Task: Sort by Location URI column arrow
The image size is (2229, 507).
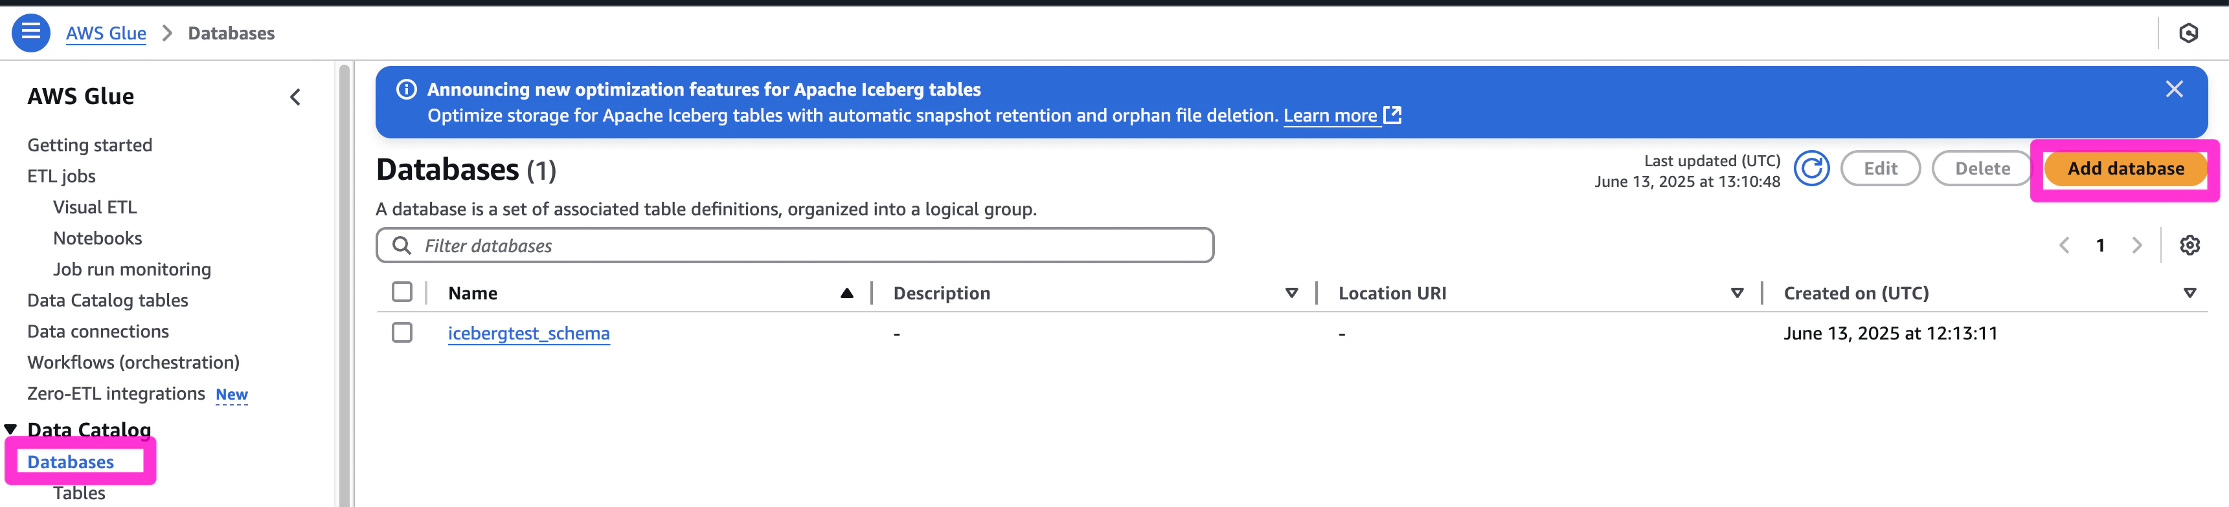Action: 1737,293
